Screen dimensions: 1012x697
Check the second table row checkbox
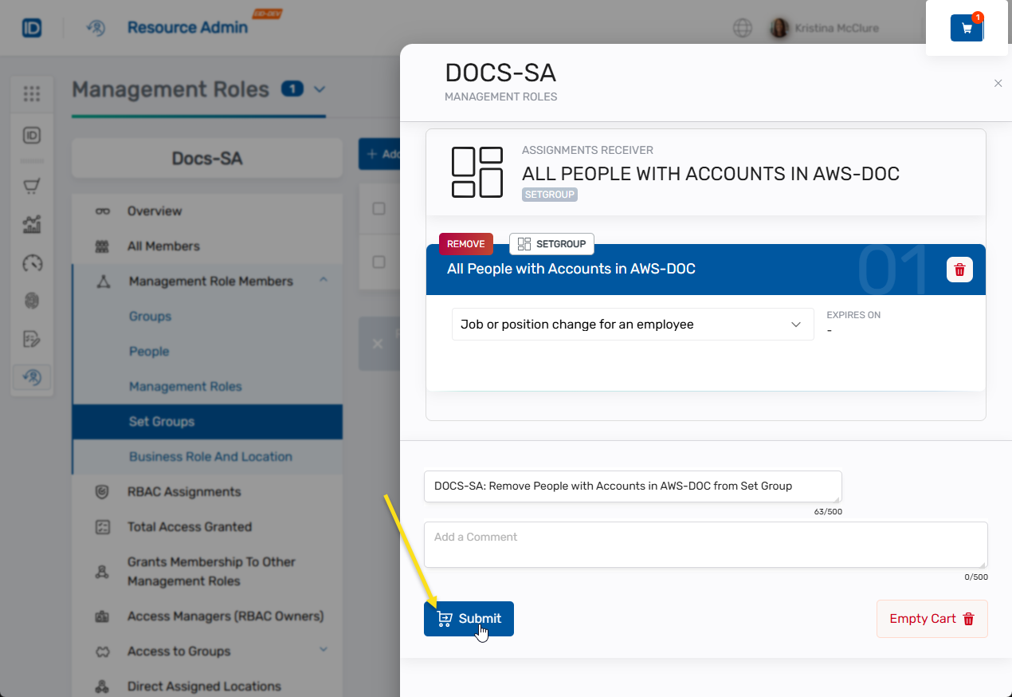(379, 262)
